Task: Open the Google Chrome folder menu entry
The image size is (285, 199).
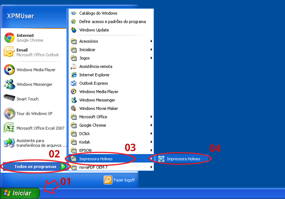Action: click(112, 125)
